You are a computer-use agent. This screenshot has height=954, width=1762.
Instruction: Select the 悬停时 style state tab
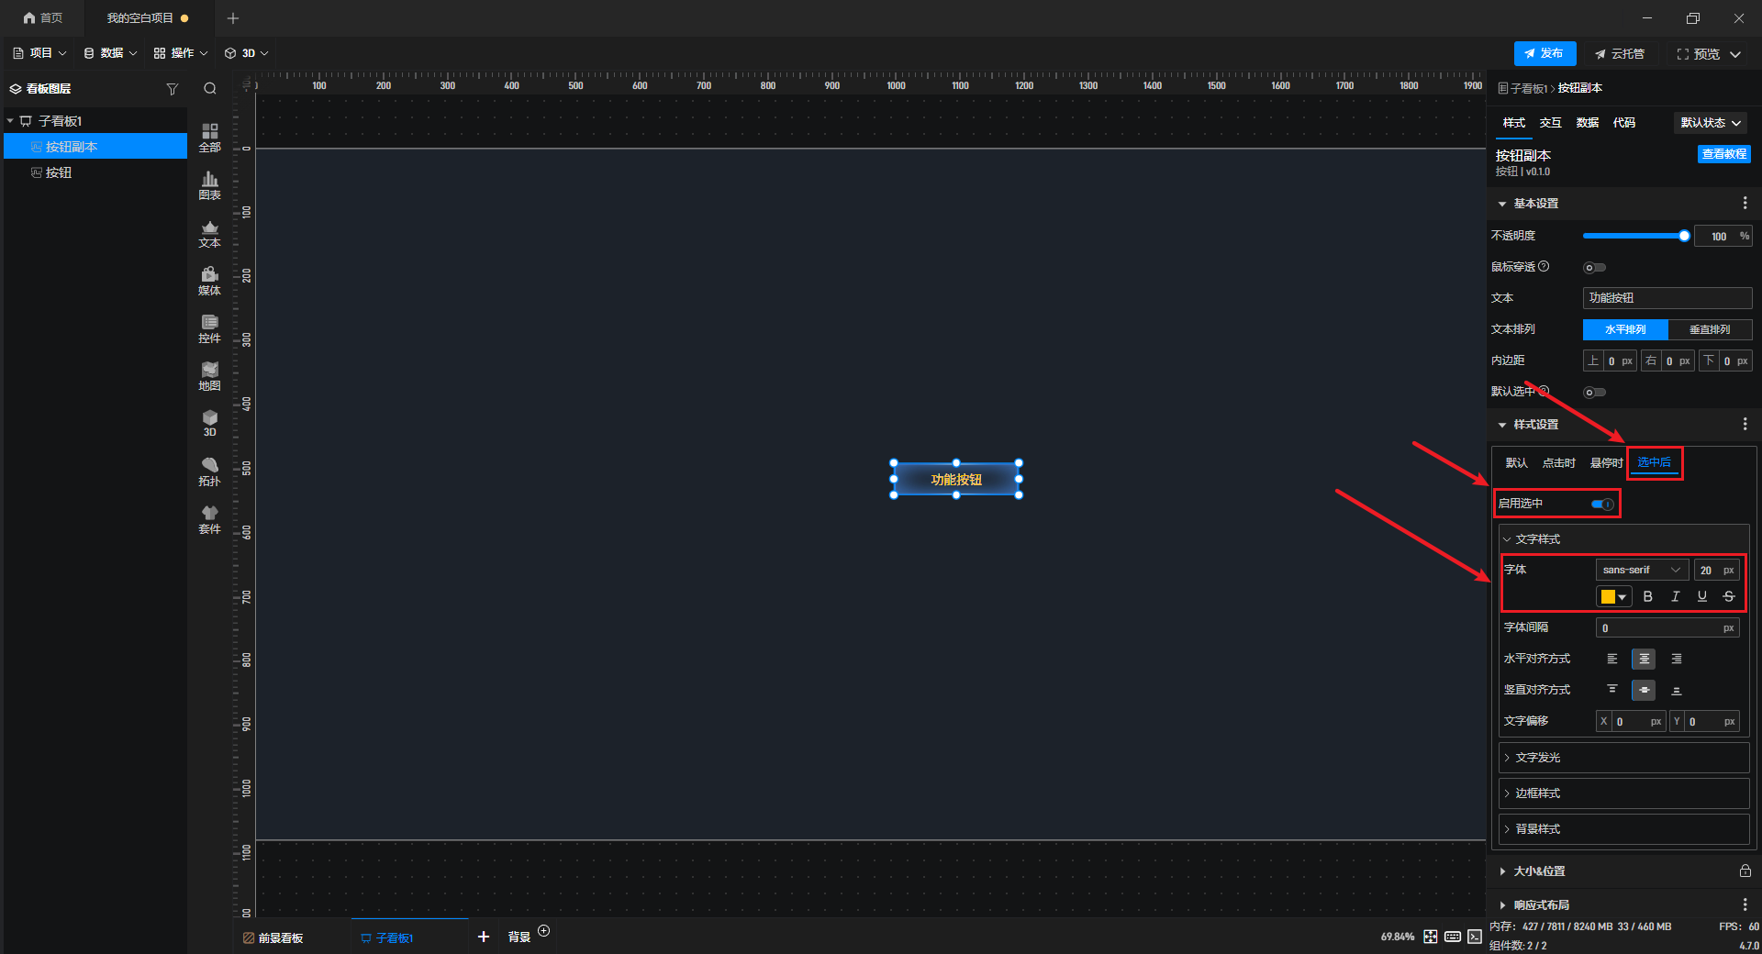(x=1606, y=463)
